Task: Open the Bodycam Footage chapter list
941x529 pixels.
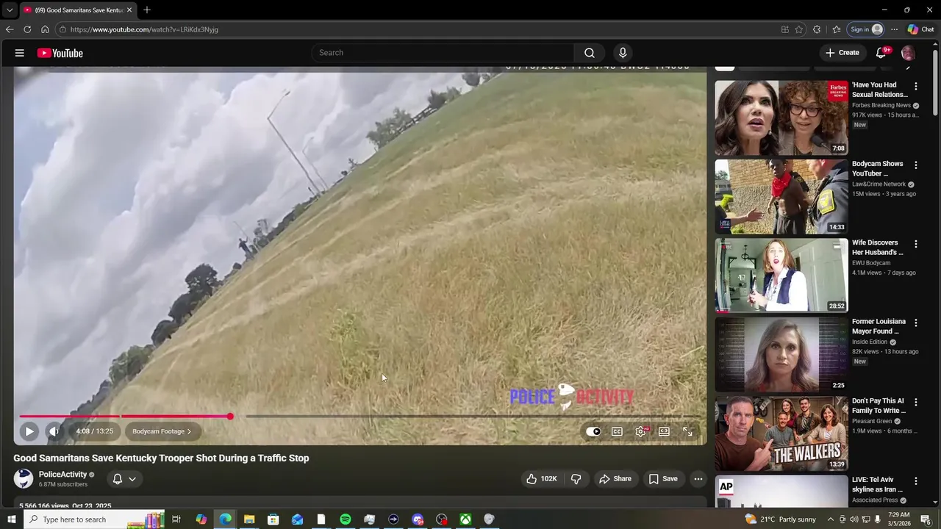Action: [x=162, y=431]
